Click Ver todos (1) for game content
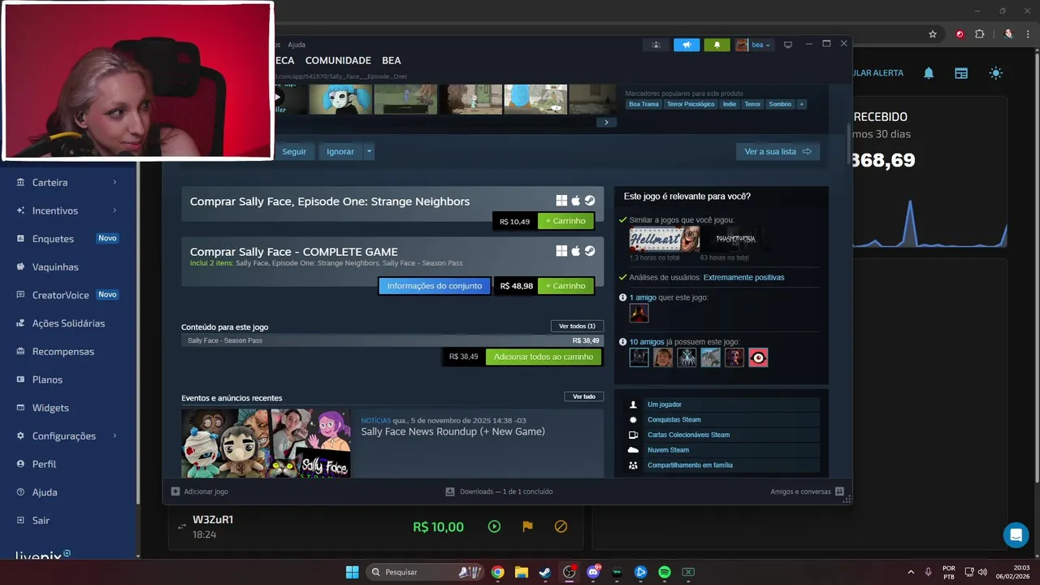 tap(577, 326)
